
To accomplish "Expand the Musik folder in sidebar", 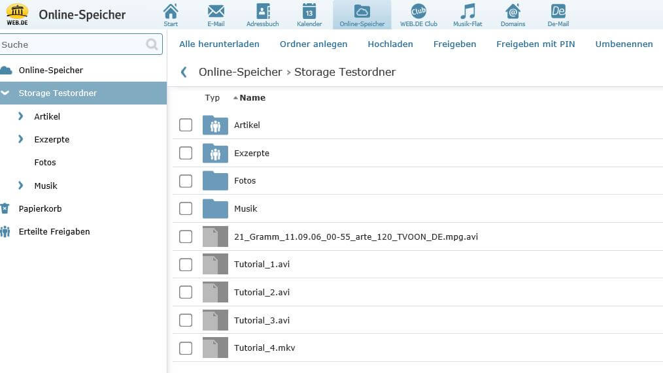I will [x=21, y=186].
